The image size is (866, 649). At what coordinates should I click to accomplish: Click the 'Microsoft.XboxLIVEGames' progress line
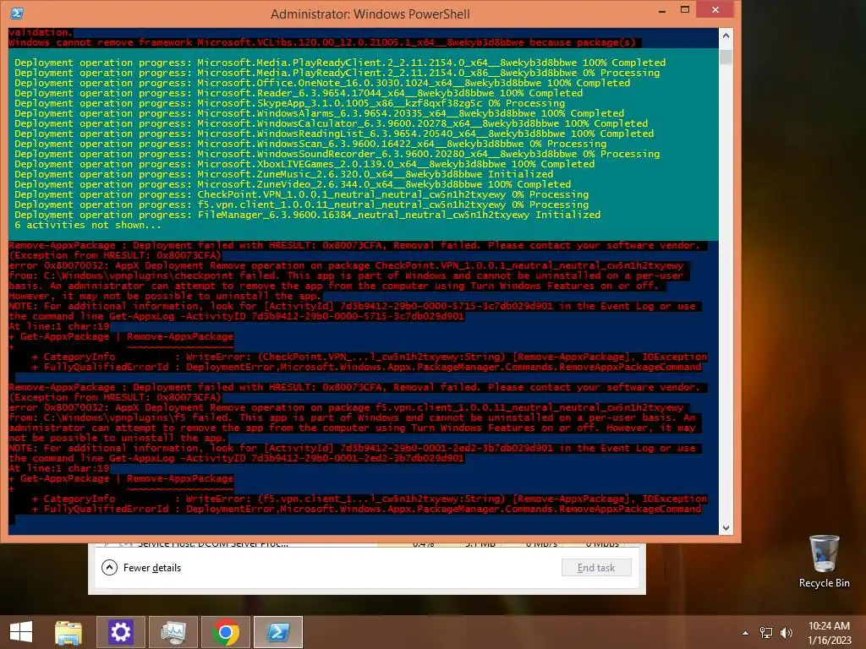(304, 164)
